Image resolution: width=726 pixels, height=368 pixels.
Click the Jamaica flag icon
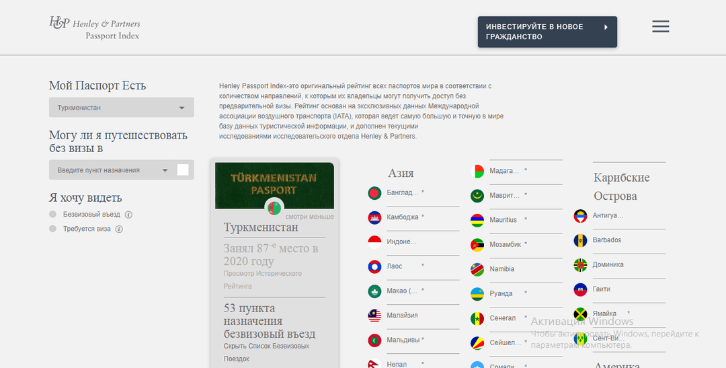[x=580, y=314]
